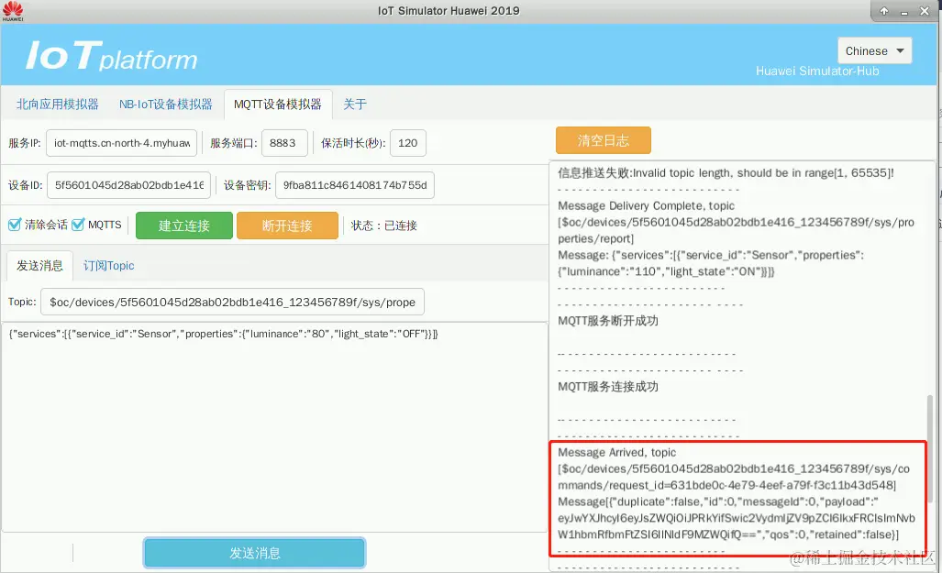The image size is (942, 573).
Task: Click the Topic input field
Action: (232, 302)
